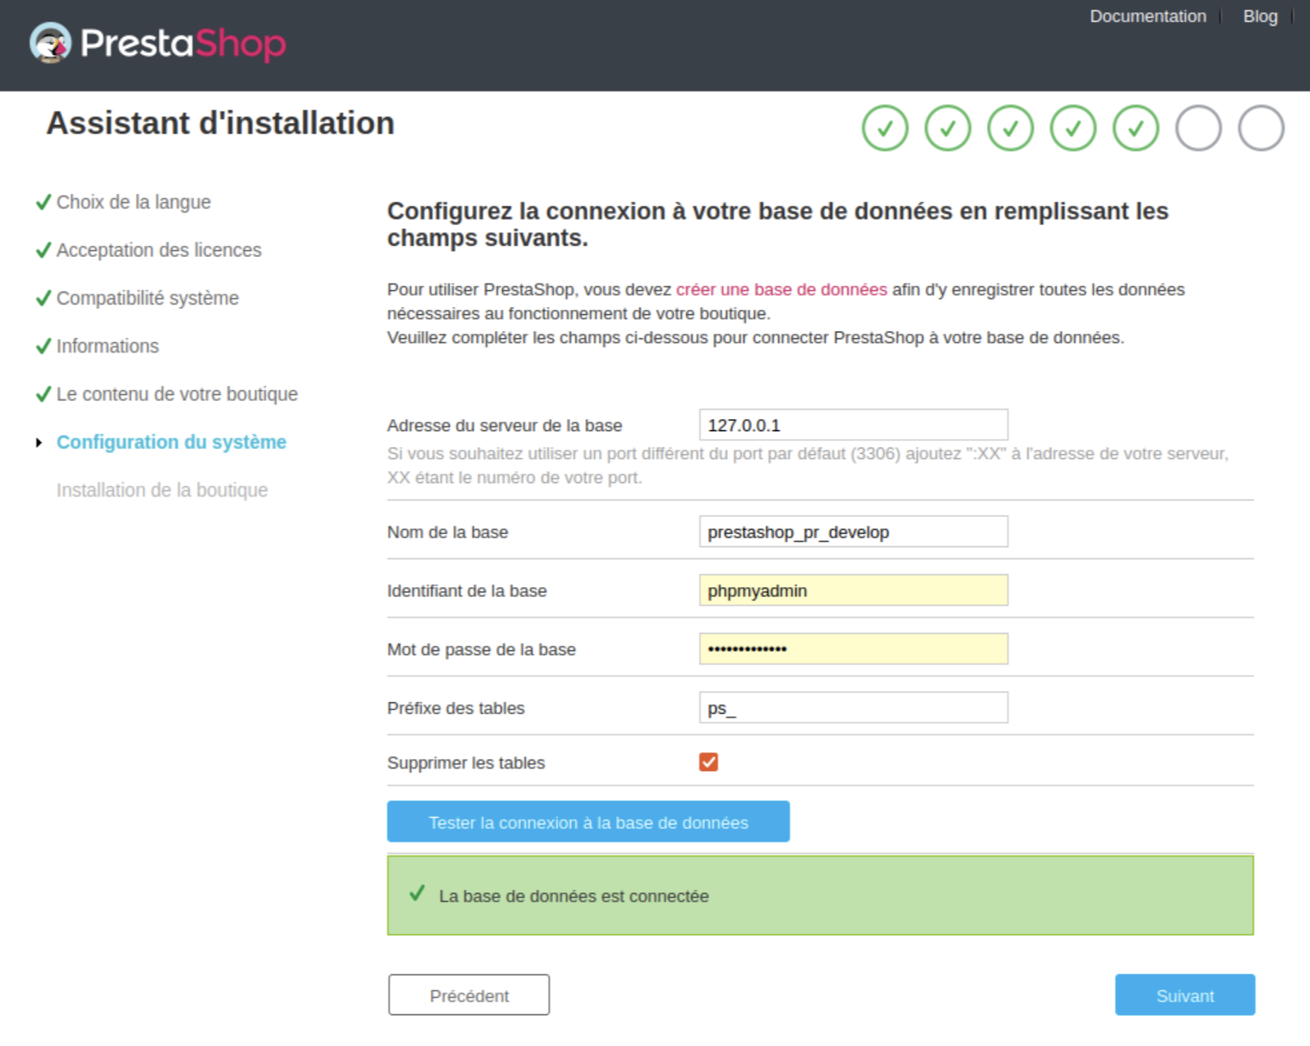
Task: Open the Documentation link in the header
Action: click(1148, 17)
